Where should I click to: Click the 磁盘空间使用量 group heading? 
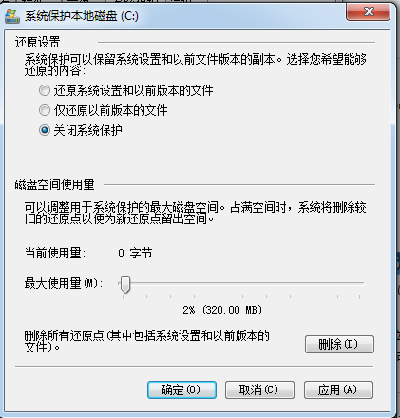click(54, 184)
